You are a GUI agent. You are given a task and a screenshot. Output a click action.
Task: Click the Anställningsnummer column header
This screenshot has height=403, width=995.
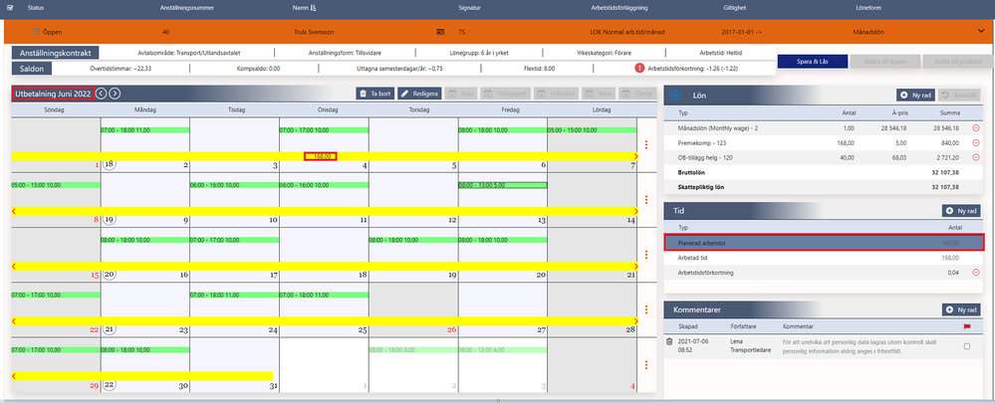[187, 8]
